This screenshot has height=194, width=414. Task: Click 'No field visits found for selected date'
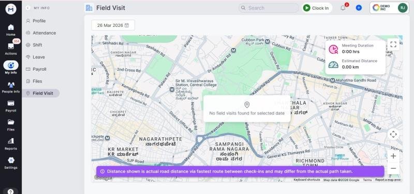pos(247,113)
